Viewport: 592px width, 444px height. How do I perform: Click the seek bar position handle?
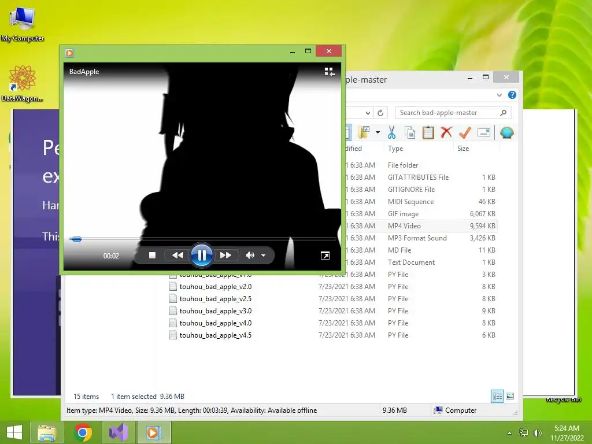[x=76, y=239]
